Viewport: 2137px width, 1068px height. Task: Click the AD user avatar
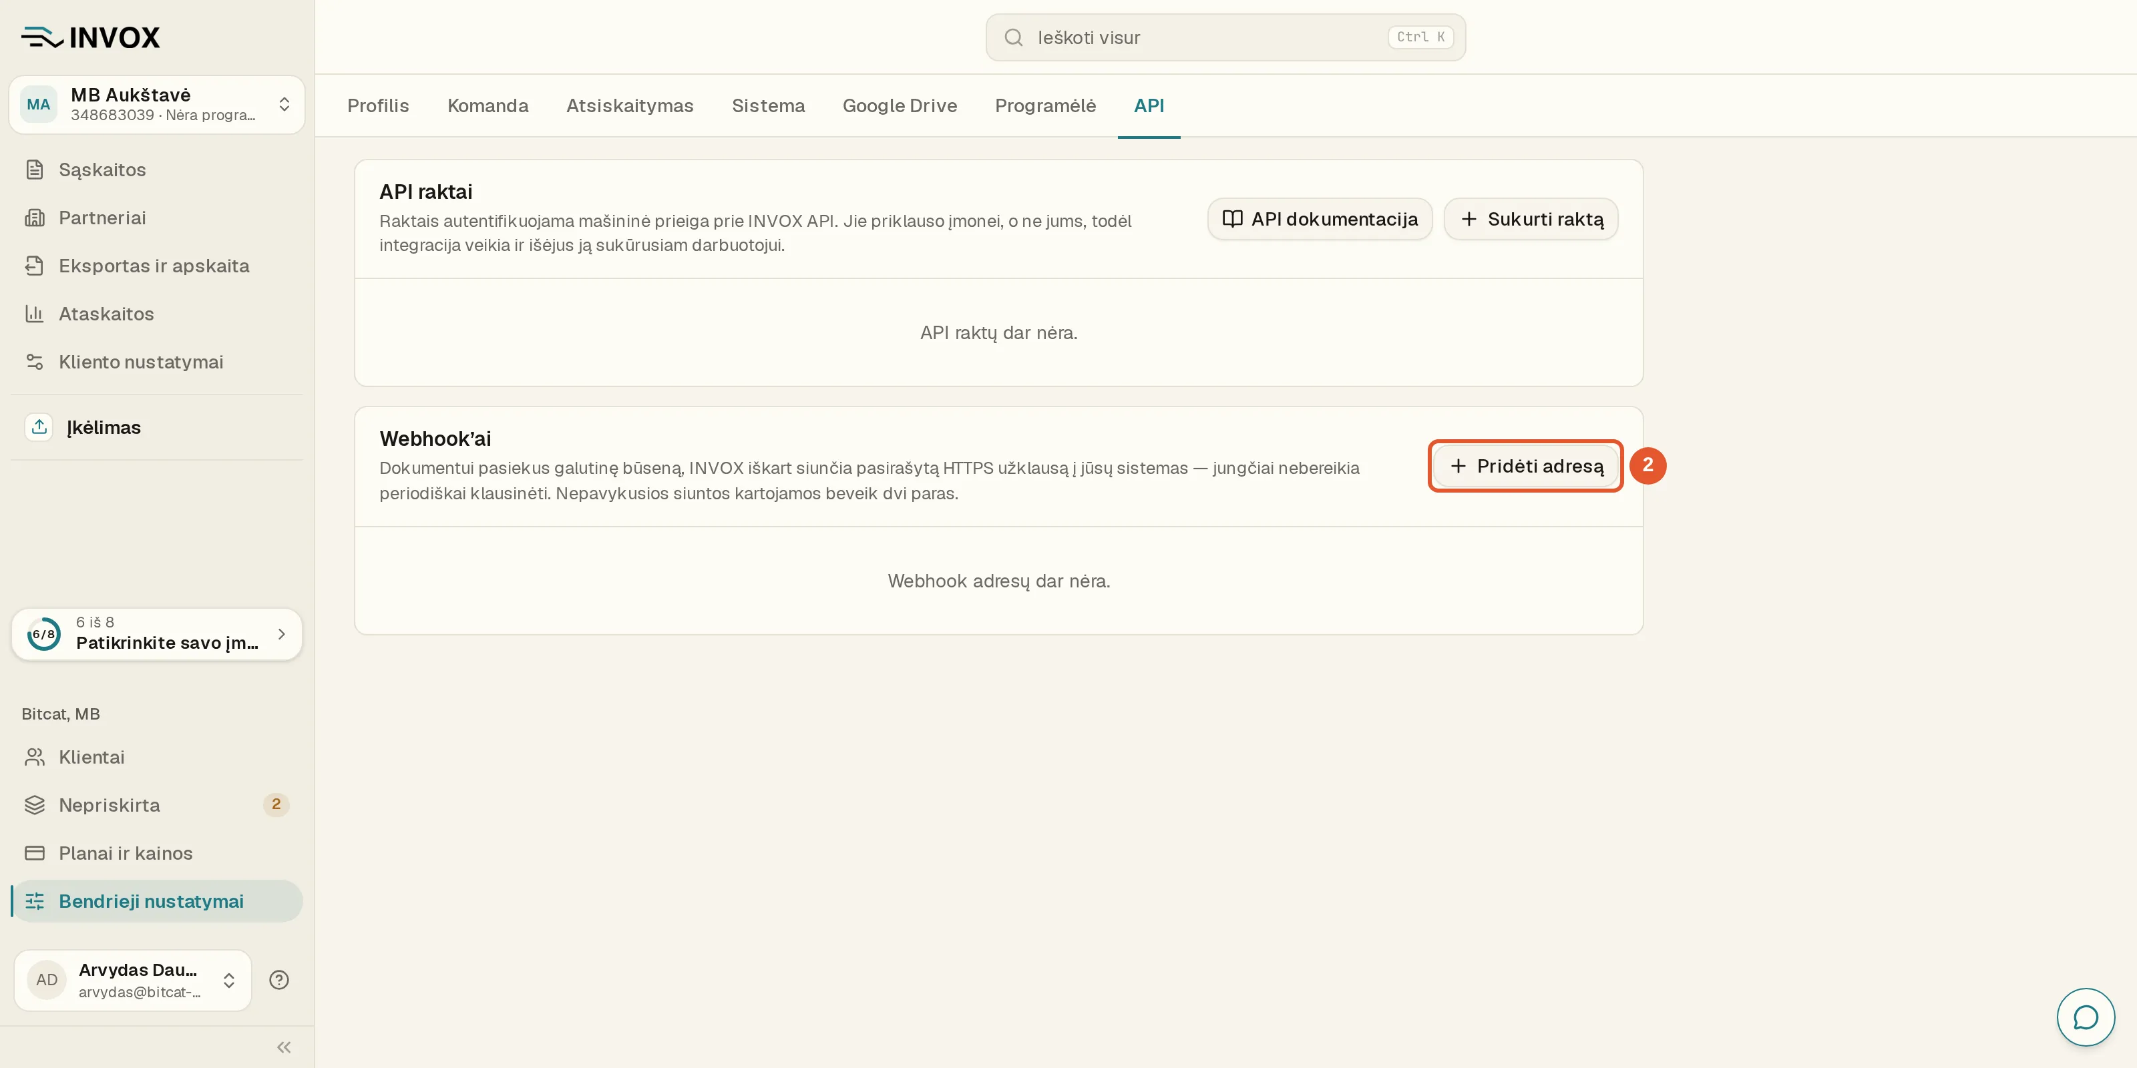click(x=47, y=980)
